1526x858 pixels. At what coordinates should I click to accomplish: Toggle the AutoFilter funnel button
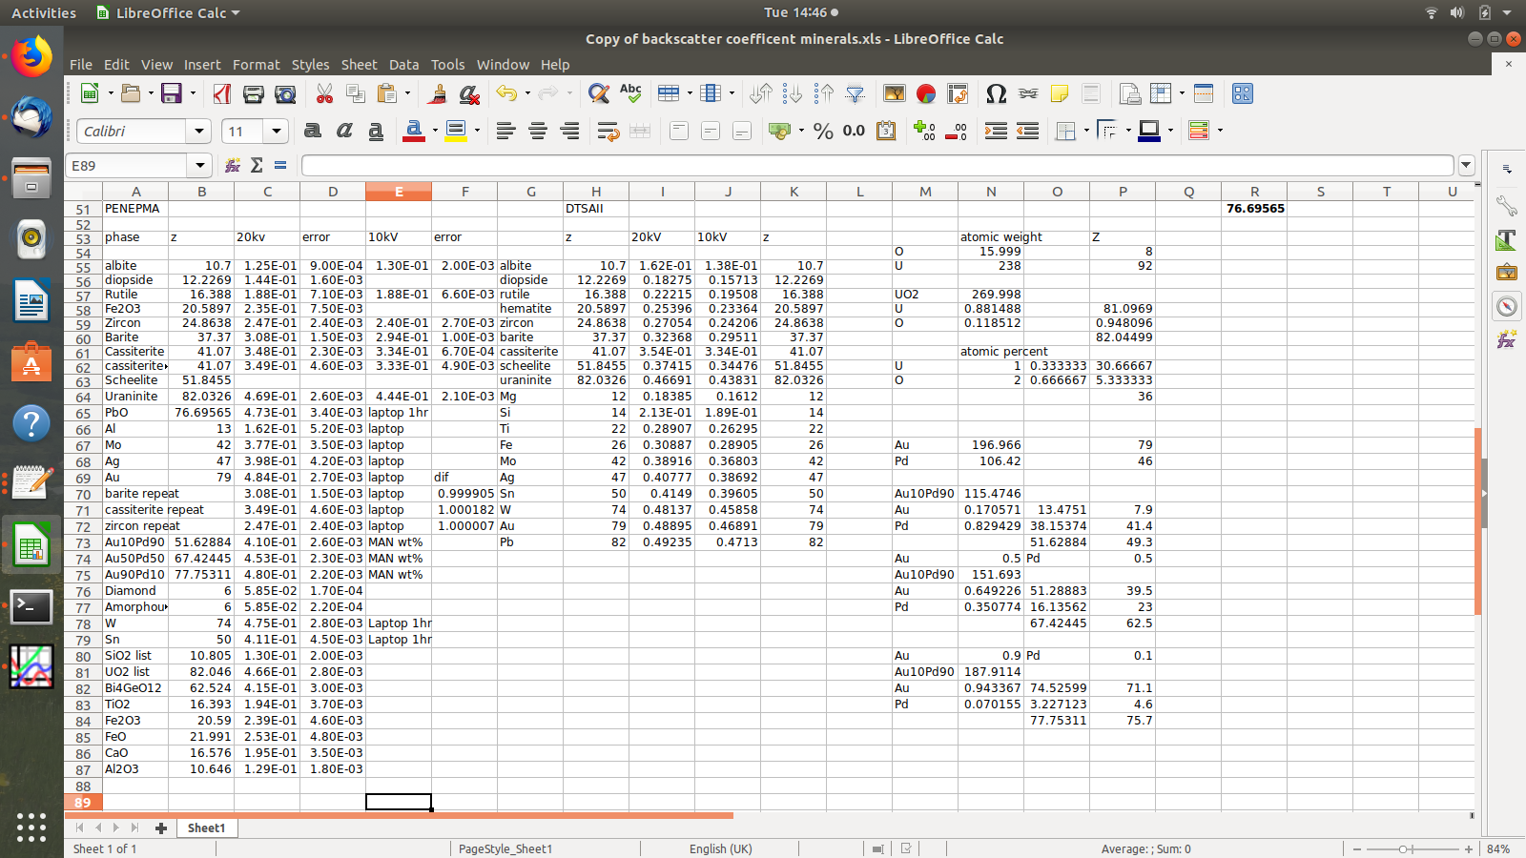click(856, 93)
